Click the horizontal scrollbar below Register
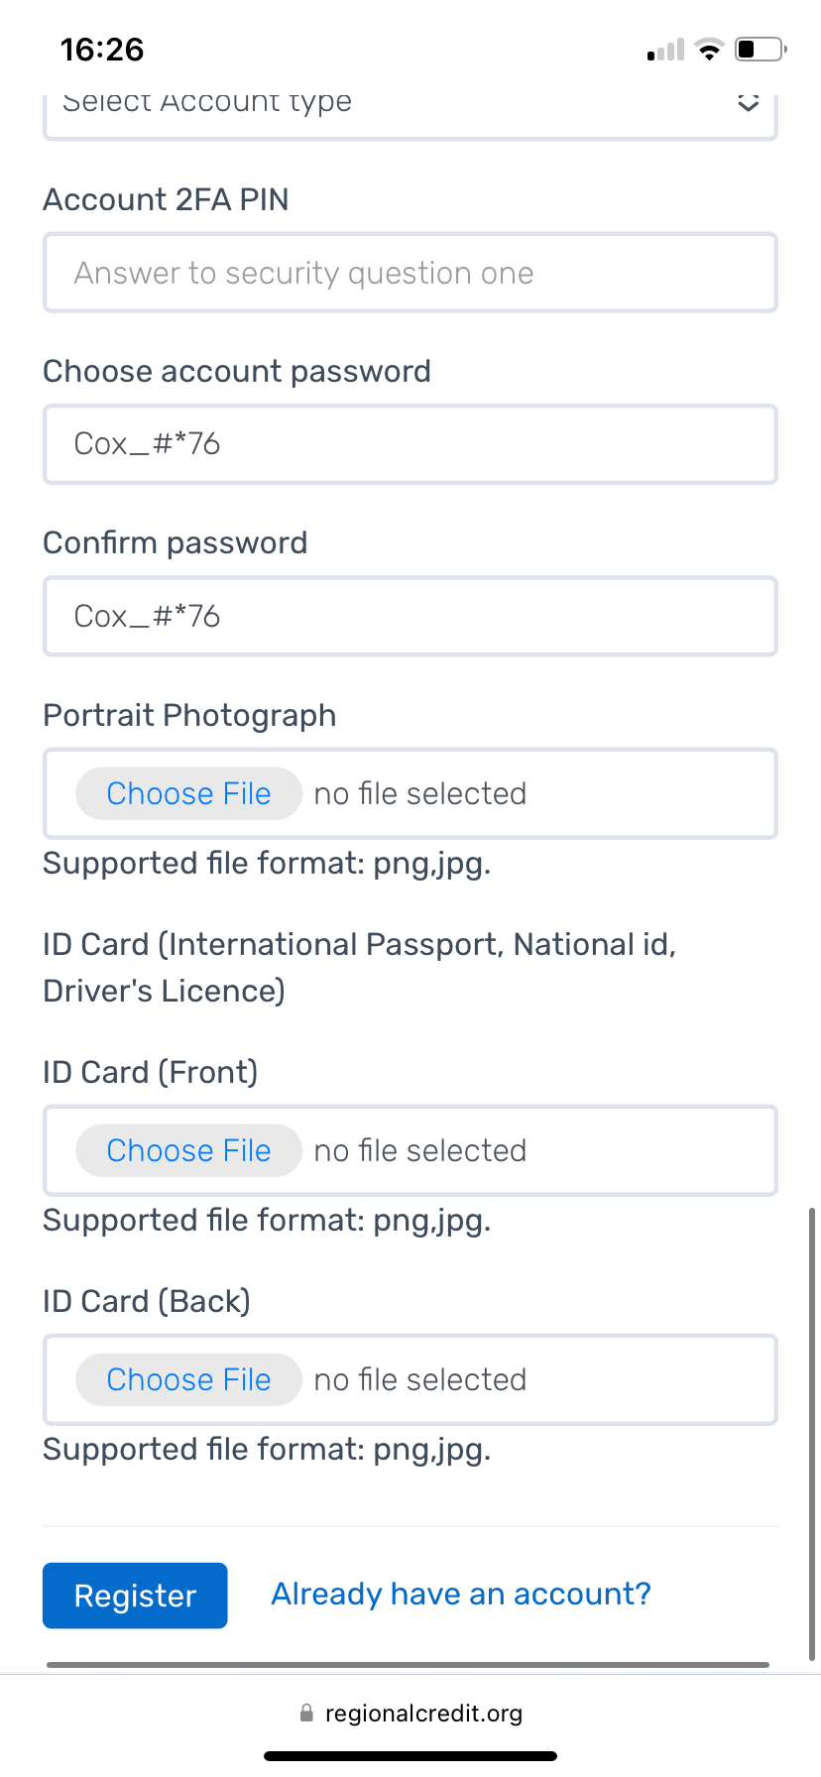The image size is (821, 1777). [x=408, y=1665]
